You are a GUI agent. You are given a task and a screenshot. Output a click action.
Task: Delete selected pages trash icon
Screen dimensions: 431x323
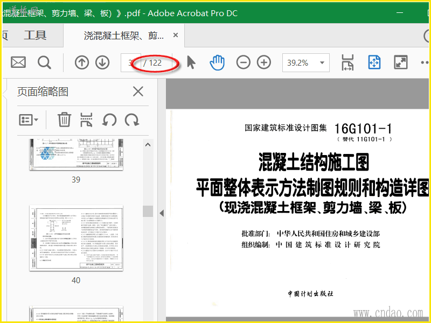click(x=64, y=120)
